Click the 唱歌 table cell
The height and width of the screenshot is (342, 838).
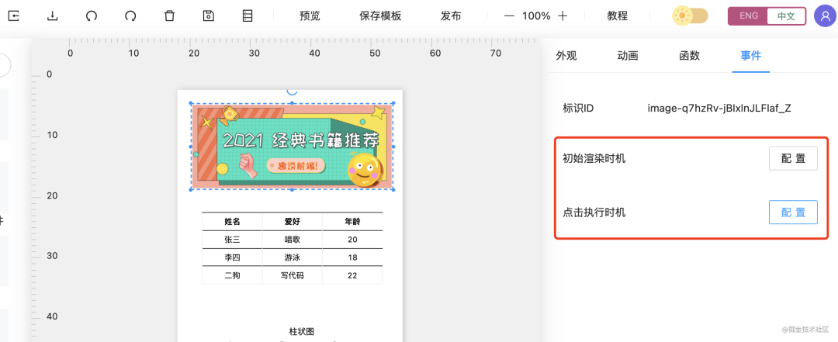pos(293,240)
